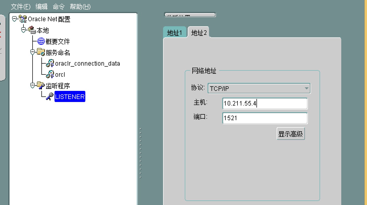Click the folder icon beside 服务命名
This screenshot has width=367, height=205.
[41, 52]
